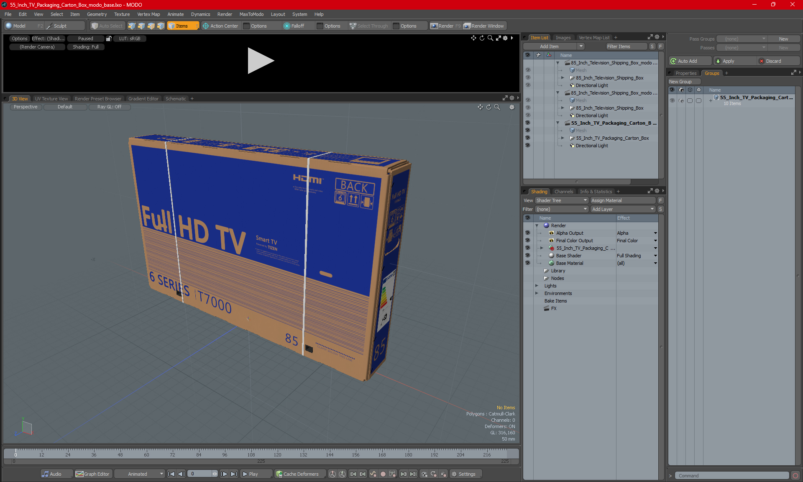The image size is (803, 482).
Task: Select Materials selection mode icon
Action: point(161,26)
